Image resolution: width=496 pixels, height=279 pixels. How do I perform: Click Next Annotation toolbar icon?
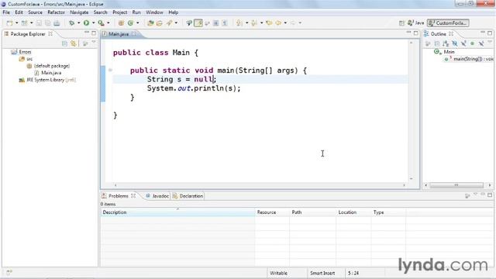click(239, 23)
